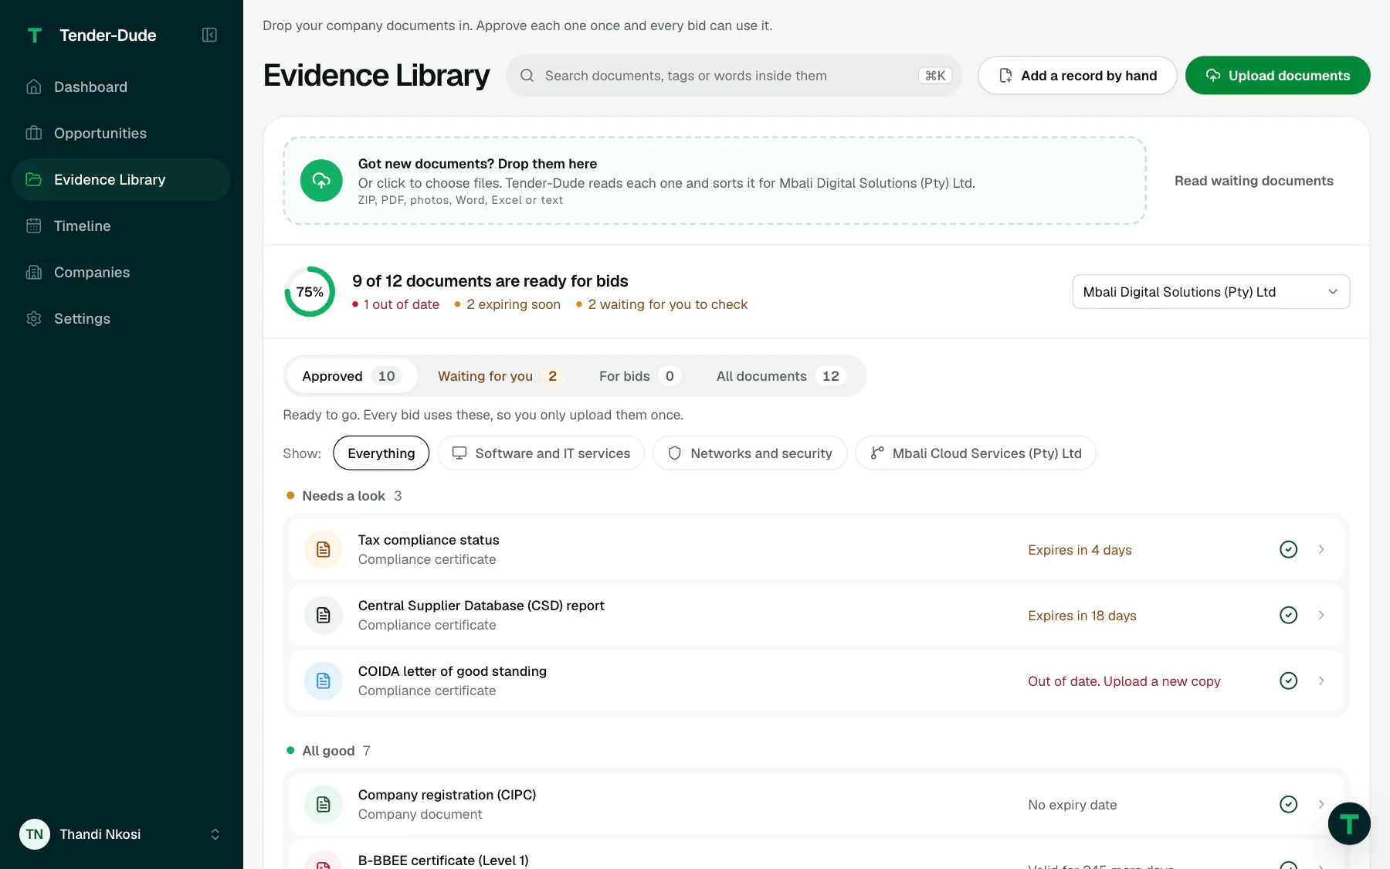Image resolution: width=1390 pixels, height=869 pixels.
Task: Click the green upload cloud icon in drop zone
Action: [x=321, y=181]
